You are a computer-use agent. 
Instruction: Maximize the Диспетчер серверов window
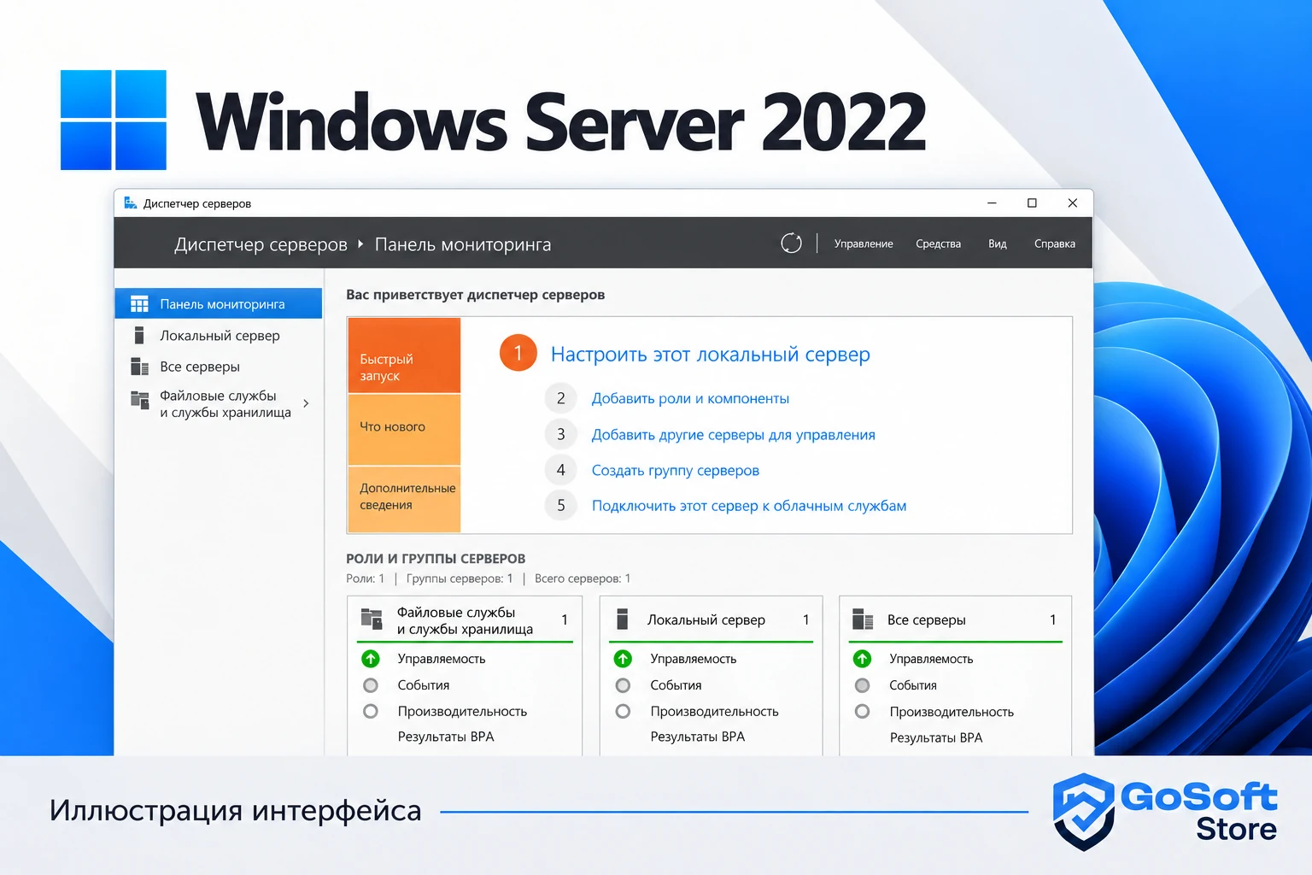pyautogui.click(x=1032, y=203)
